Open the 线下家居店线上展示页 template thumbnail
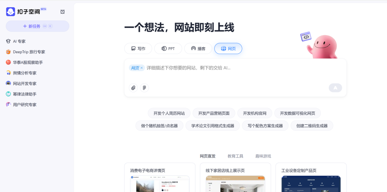The height and width of the screenshot is (192, 387). [x=235, y=184]
